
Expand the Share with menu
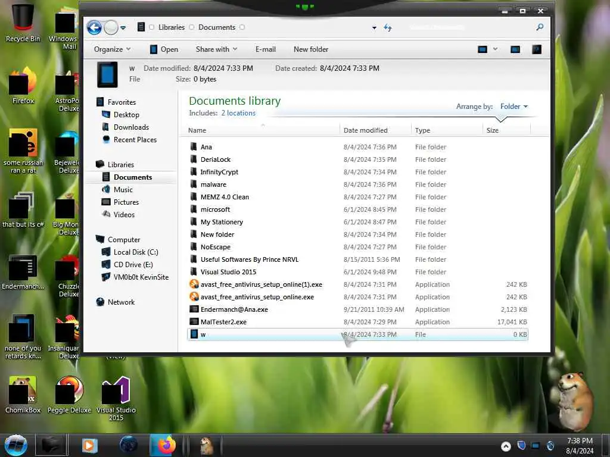tap(216, 49)
